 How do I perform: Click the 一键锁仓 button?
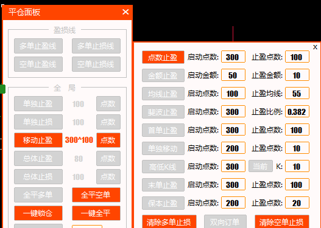(x=38, y=213)
